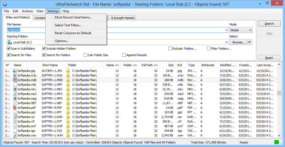
Task: Open the View menu
Action: coord(40,11)
